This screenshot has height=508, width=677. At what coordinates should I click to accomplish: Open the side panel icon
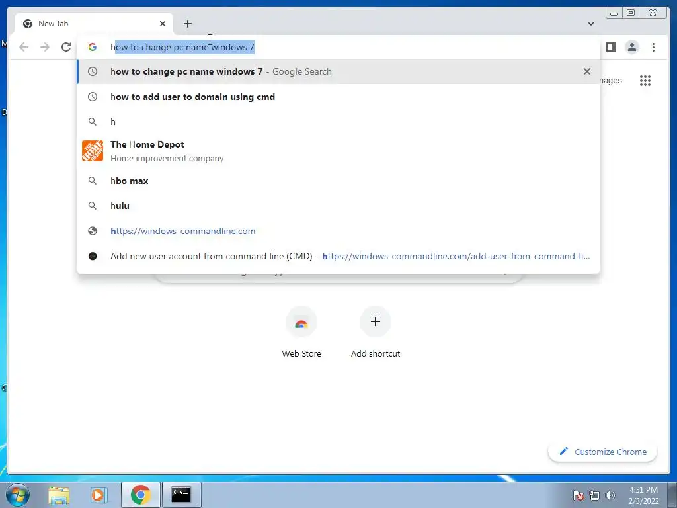(610, 47)
